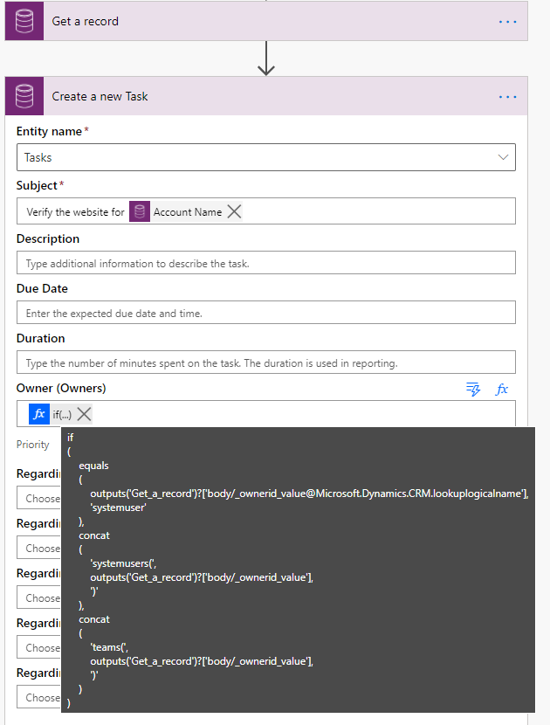
Task: Click the Create a new Task database icon
Action: click(x=24, y=96)
